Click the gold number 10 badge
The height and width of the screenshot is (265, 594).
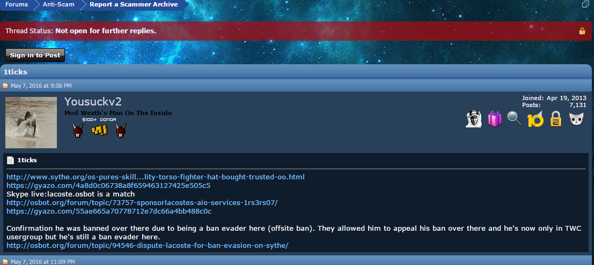(x=536, y=119)
